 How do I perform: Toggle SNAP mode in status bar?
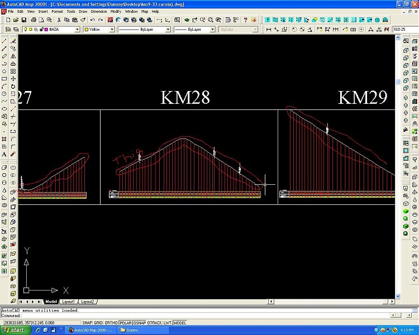(x=87, y=323)
